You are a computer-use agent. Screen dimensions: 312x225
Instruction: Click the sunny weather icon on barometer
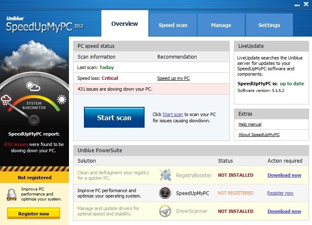coord(61,99)
